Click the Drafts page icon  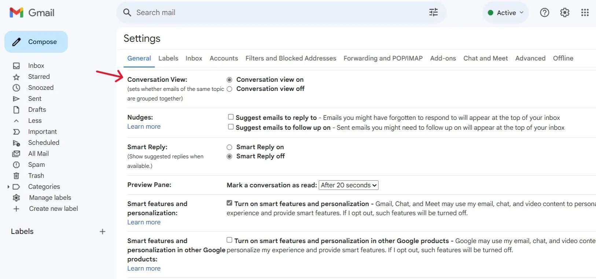tap(16, 110)
